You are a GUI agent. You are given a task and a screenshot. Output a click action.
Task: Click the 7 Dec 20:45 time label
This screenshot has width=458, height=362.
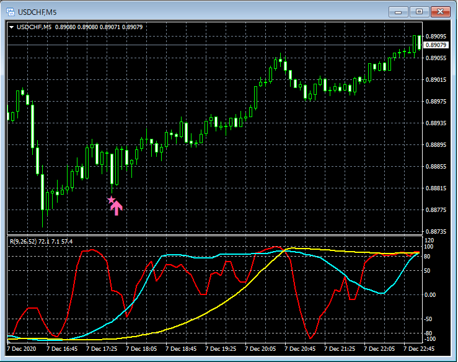300,349
